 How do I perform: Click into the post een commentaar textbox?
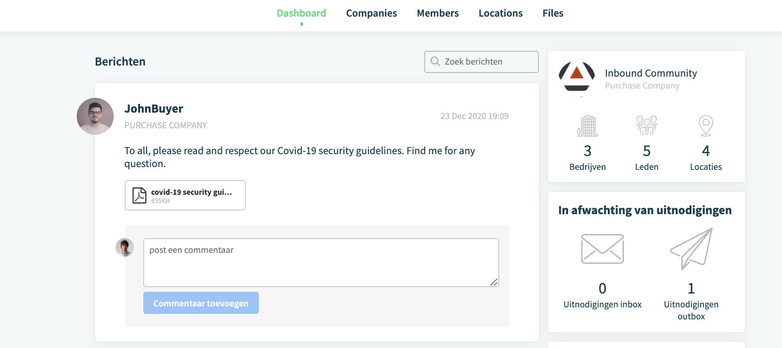coord(321,263)
